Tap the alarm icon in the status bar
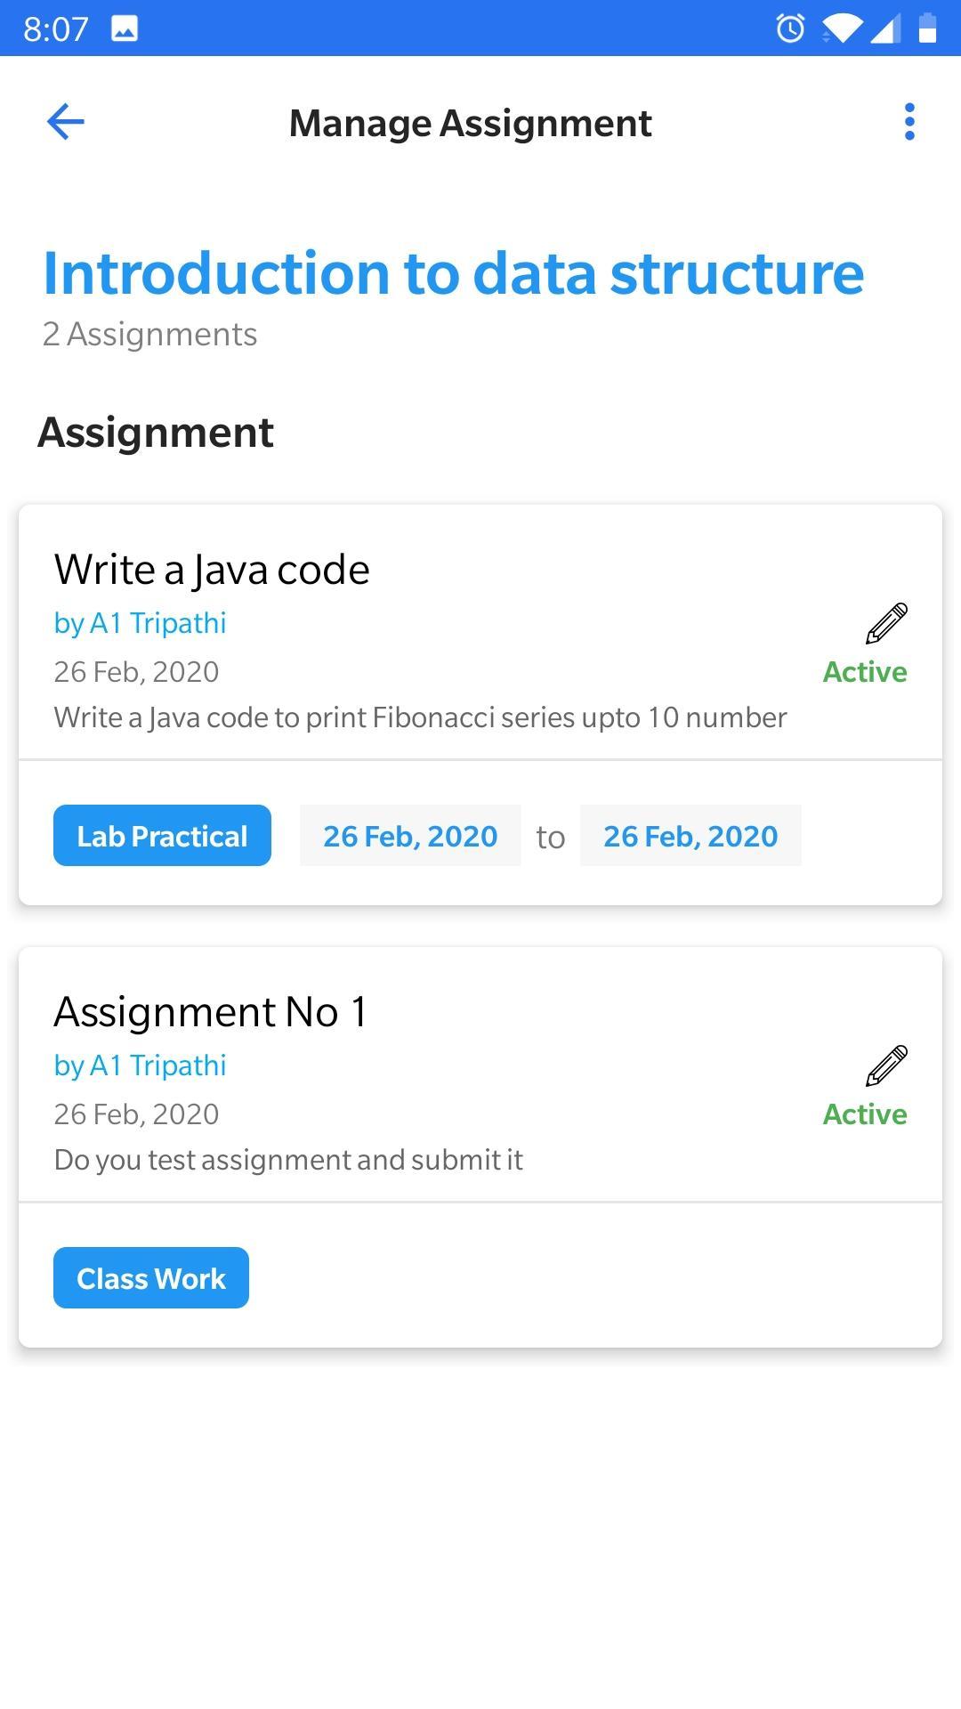The image size is (961, 1709). (790, 28)
